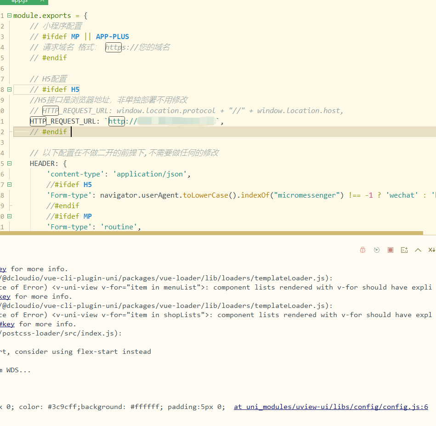Click the '// H5配置' comment line

click(x=48, y=79)
